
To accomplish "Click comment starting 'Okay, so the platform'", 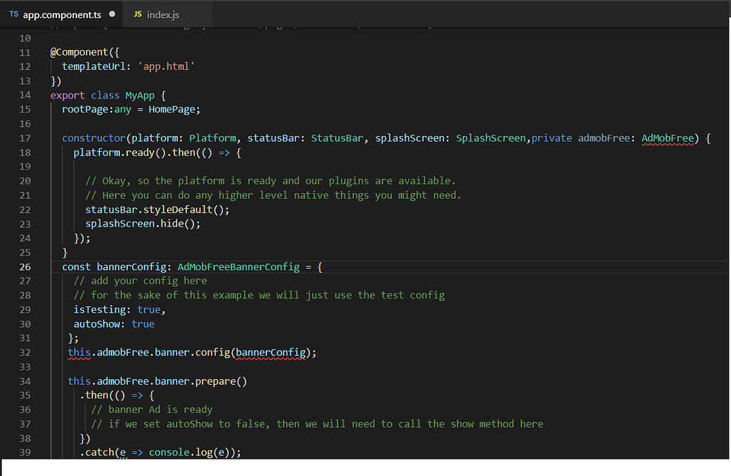I will 271,181.
